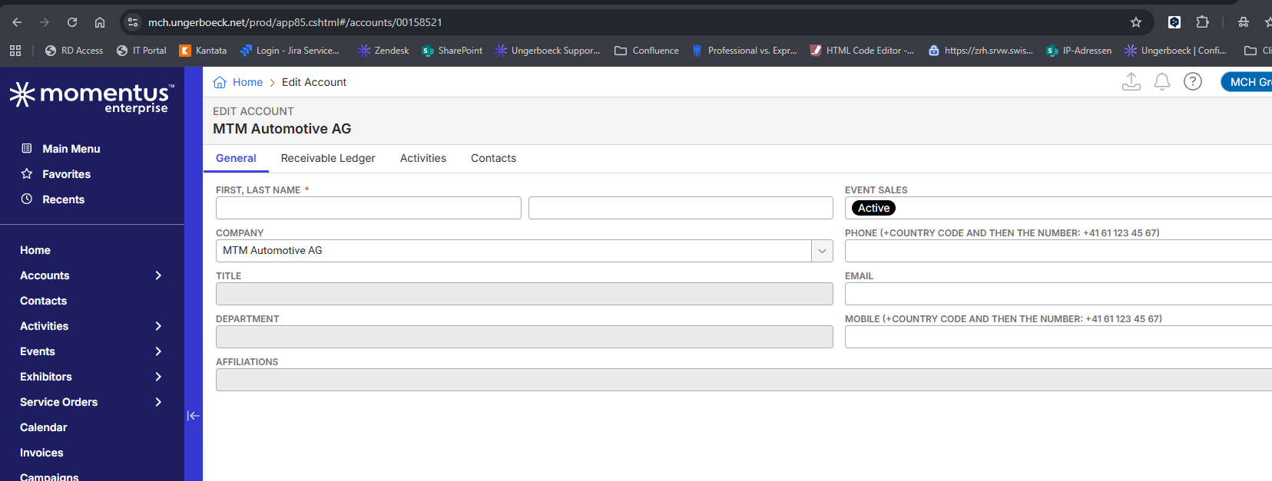
Task: Open Invoices in the sidebar
Action: pyautogui.click(x=41, y=453)
